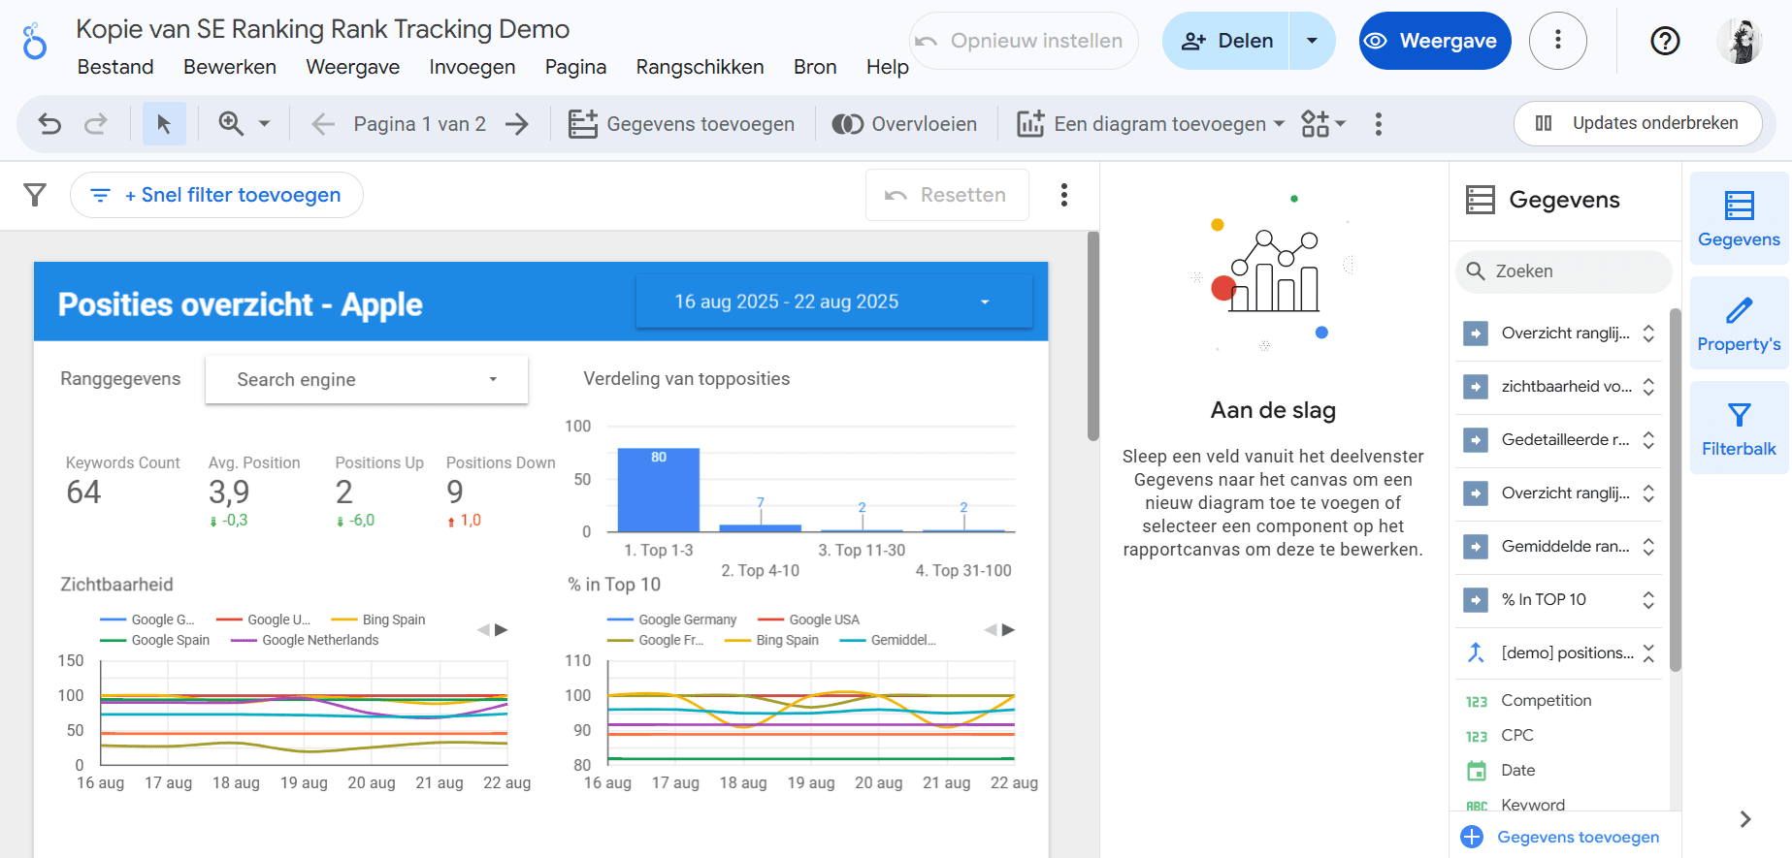Viewport: 1792px width, 858px height.
Task: Expand the Gedetailleerde r... data source
Action: [1648, 440]
